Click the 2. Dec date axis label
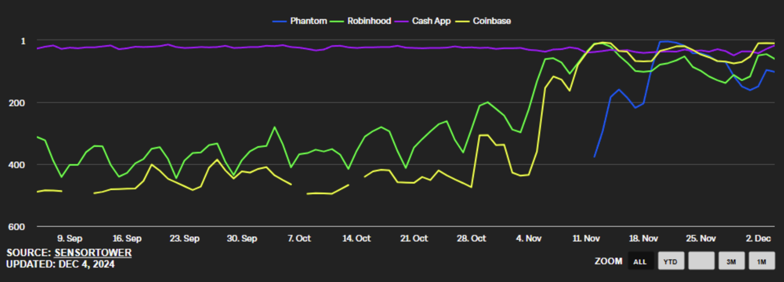The image size is (784, 282). pos(758,238)
